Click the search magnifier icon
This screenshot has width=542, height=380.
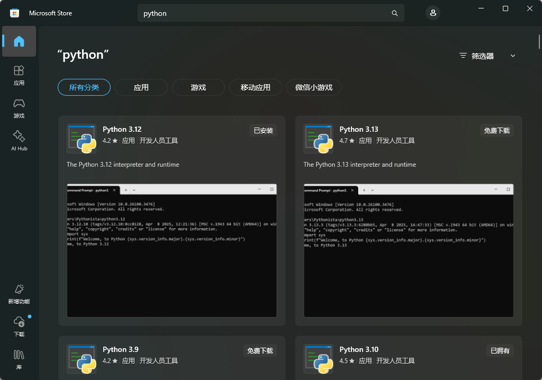pos(394,13)
